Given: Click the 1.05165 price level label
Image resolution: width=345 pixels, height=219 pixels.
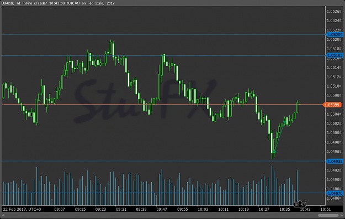Looking at the screenshot, I should [x=335, y=55].
